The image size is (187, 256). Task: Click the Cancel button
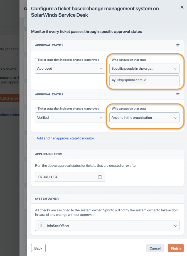click(155, 248)
